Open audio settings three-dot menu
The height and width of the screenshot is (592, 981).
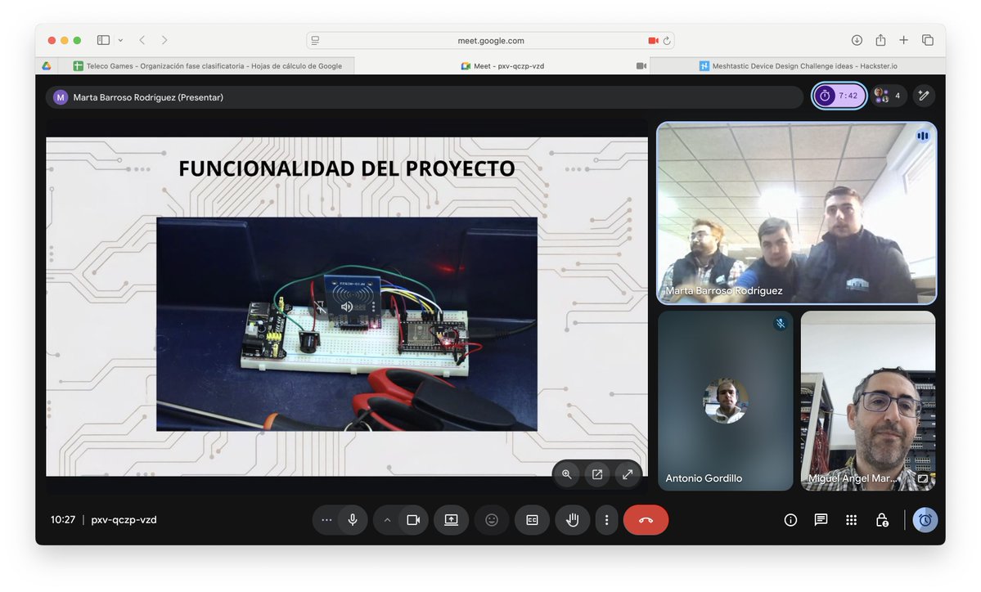click(326, 520)
